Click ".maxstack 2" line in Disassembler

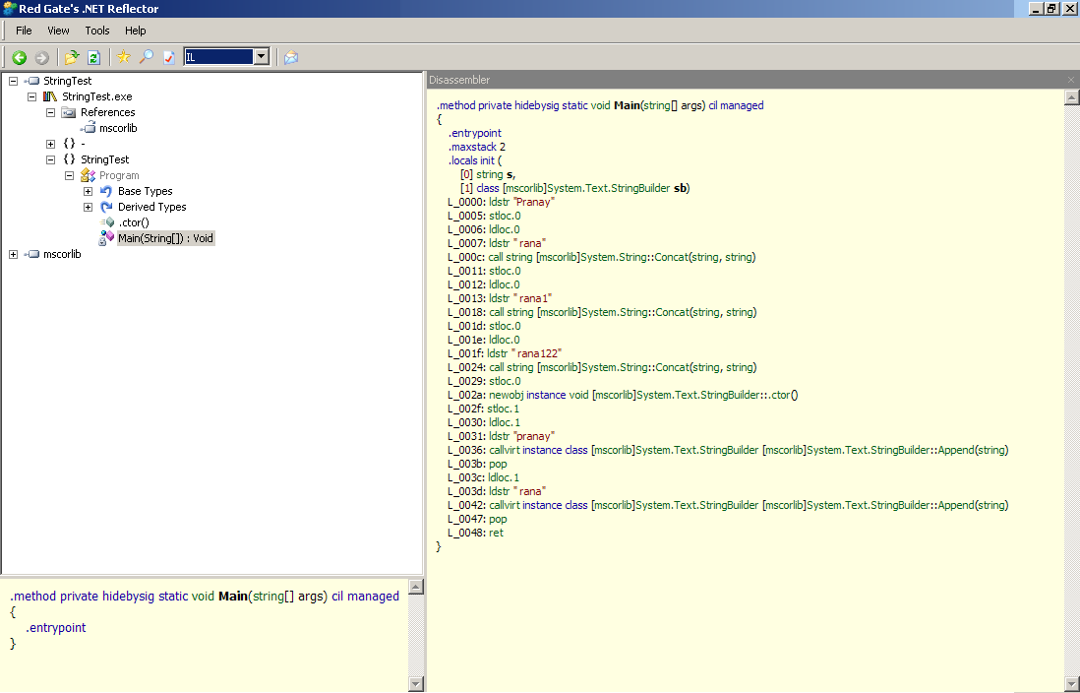click(x=477, y=147)
